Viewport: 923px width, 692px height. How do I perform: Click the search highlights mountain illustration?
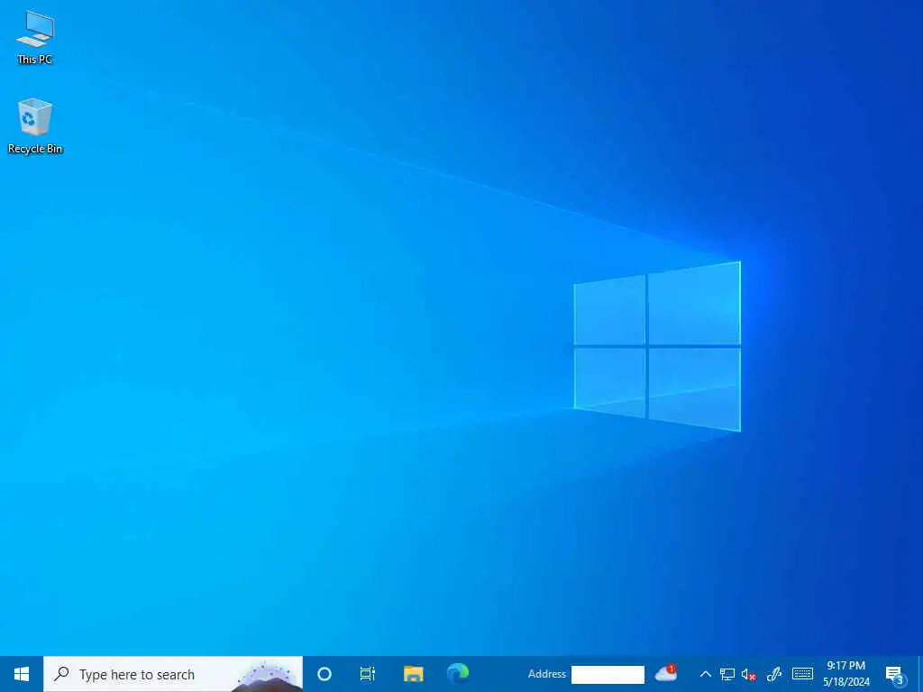tap(268, 677)
